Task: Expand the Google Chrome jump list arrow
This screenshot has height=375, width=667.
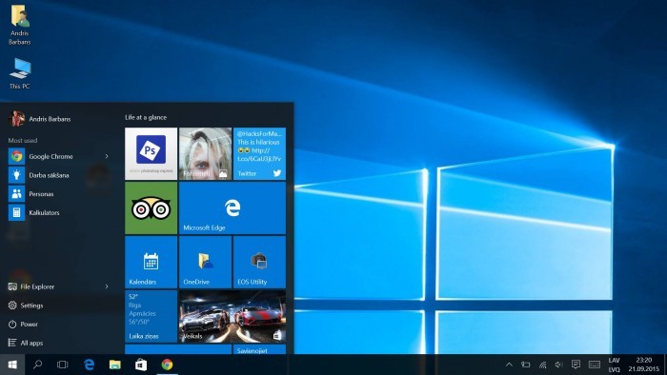Action: pos(107,156)
